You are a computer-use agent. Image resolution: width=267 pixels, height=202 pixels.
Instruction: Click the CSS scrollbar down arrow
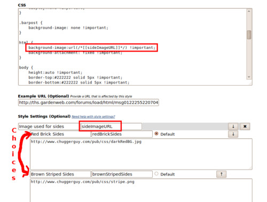tap(249, 77)
